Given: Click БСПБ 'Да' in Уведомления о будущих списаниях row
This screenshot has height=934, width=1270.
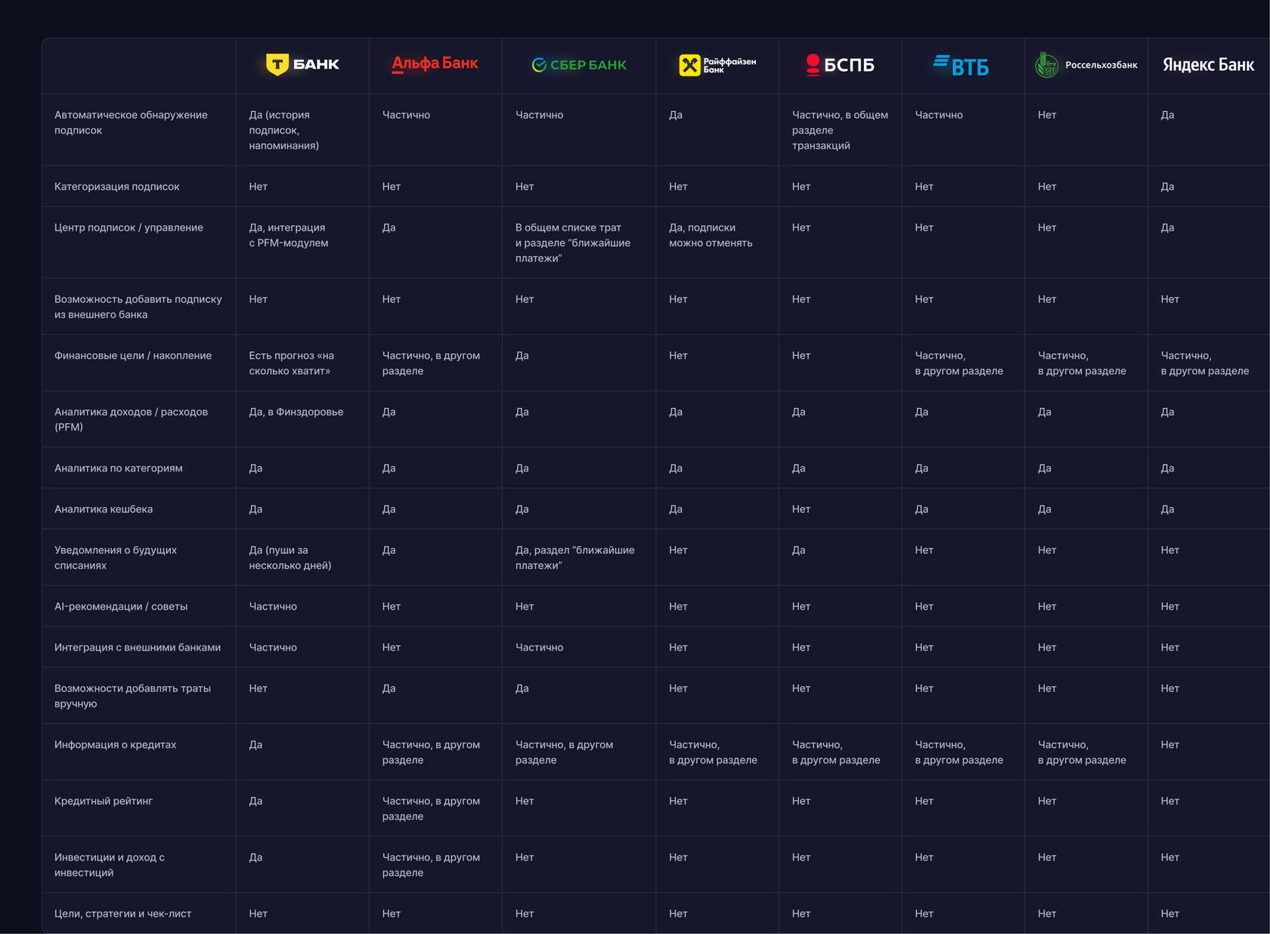Looking at the screenshot, I should pyautogui.click(x=798, y=550).
